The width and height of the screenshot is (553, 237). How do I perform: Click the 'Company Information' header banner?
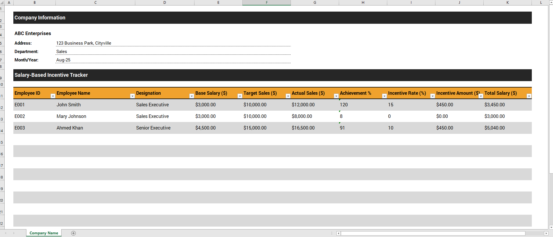tap(272, 18)
